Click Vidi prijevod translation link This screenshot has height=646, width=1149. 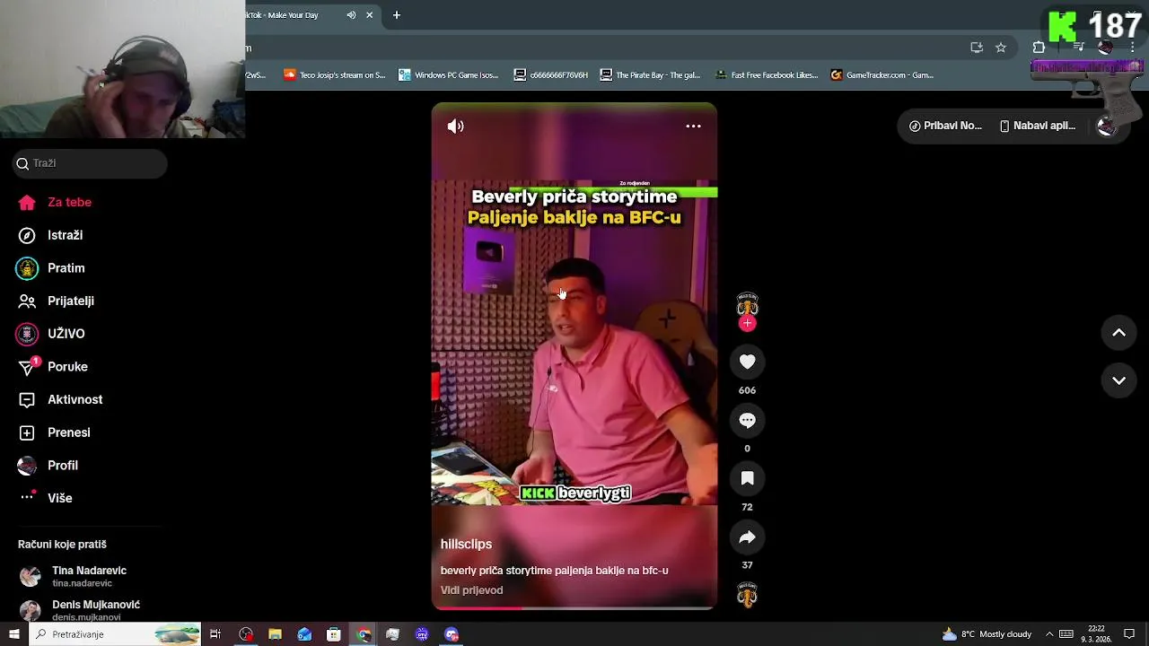coord(471,590)
